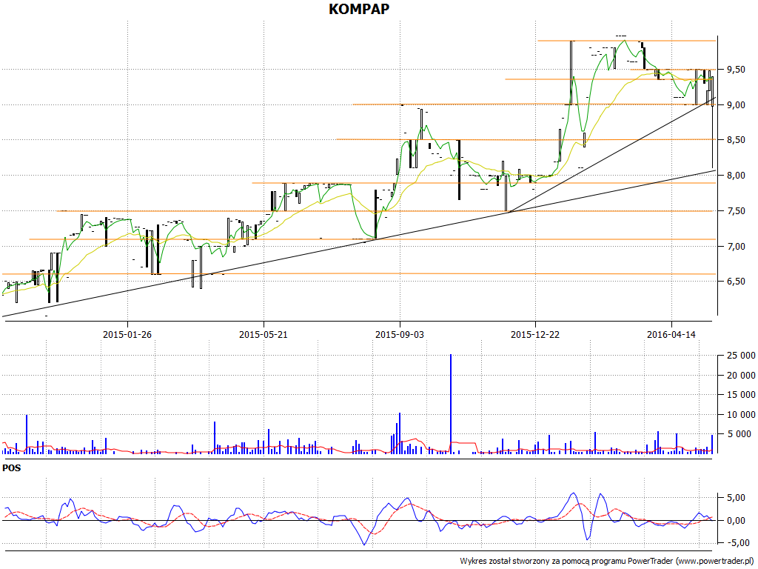Select the 2015-01-26 date label
Screen dimensions: 758x569
[127, 334]
